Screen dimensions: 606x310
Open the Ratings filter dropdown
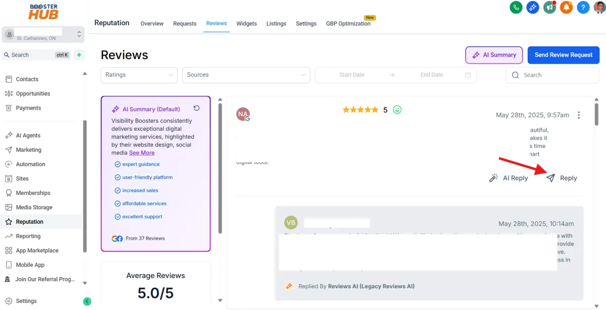pyautogui.click(x=139, y=75)
